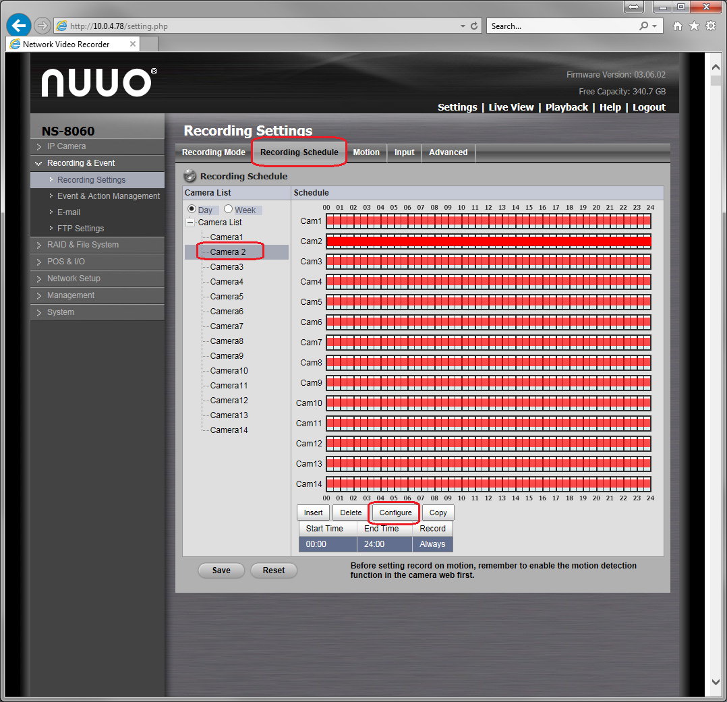Collapse the Camera List tree node
The width and height of the screenshot is (727, 702).
coord(190,223)
